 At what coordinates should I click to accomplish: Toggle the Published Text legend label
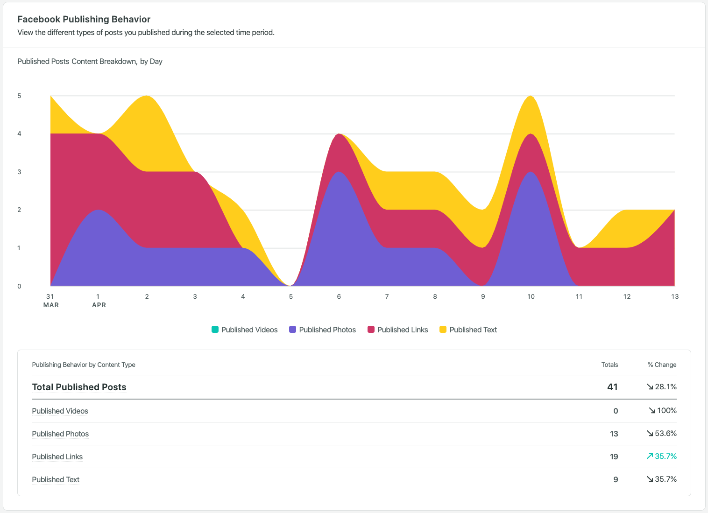coord(473,330)
